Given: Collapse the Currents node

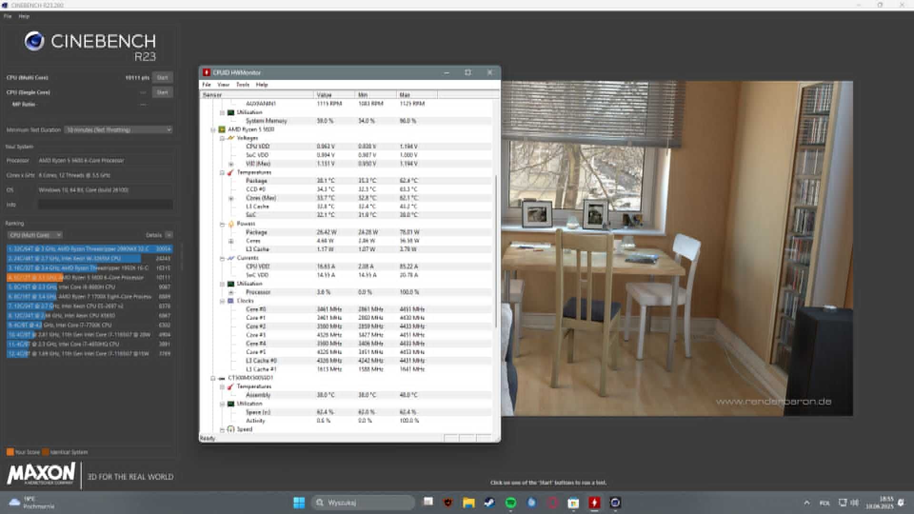Looking at the screenshot, I should pyautogui.click(x=222, y=258).
